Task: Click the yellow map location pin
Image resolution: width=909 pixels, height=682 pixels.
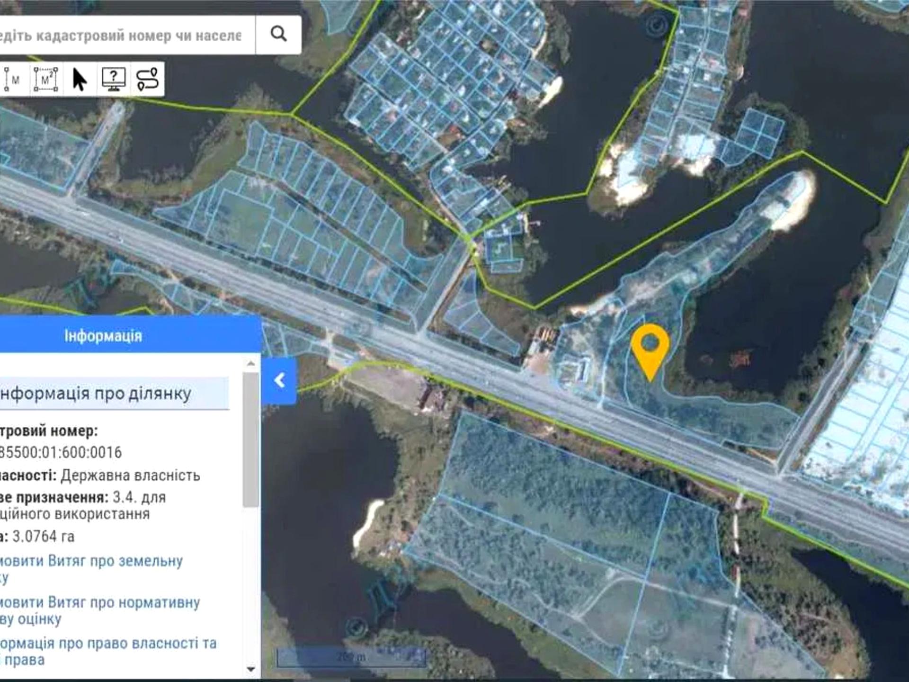Action: click(651, 352)
